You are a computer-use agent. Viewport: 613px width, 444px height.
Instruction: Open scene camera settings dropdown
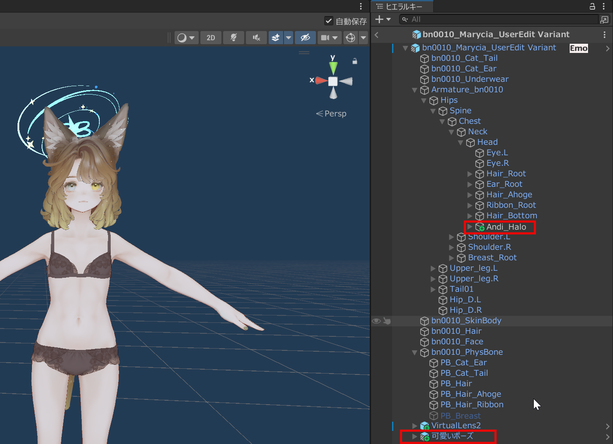coord(329,38)
